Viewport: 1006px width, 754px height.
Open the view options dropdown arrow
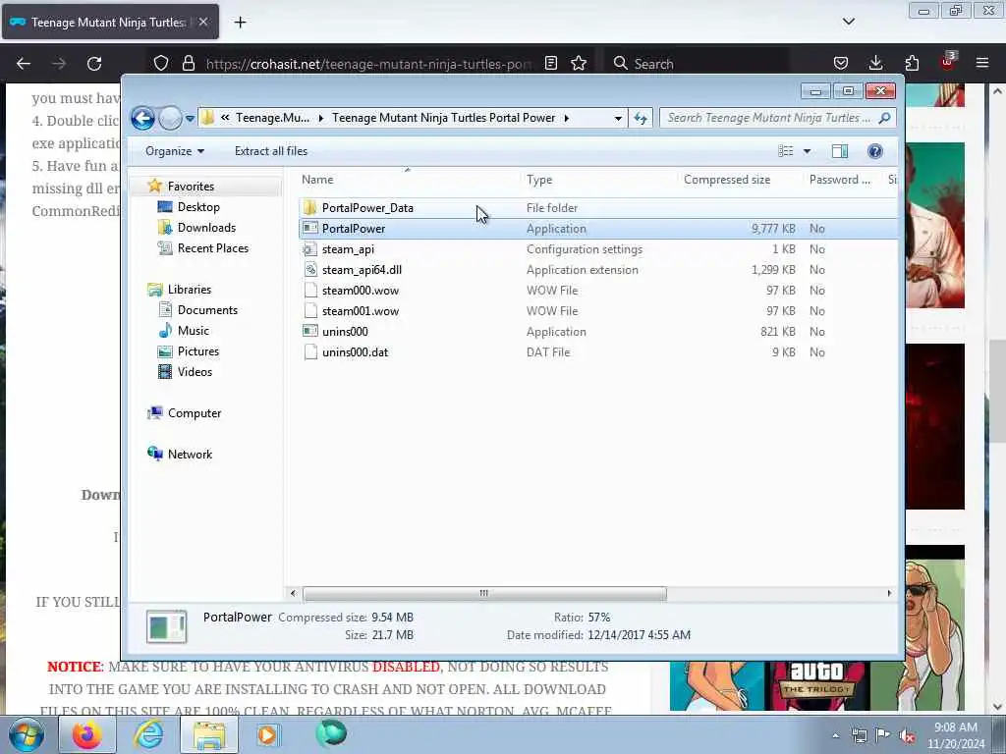pos(808,151)
